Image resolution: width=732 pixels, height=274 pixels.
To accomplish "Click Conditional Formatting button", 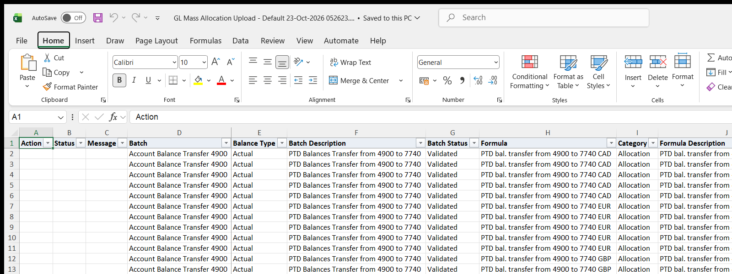I will pyautogui.click(x=529, y=72).
